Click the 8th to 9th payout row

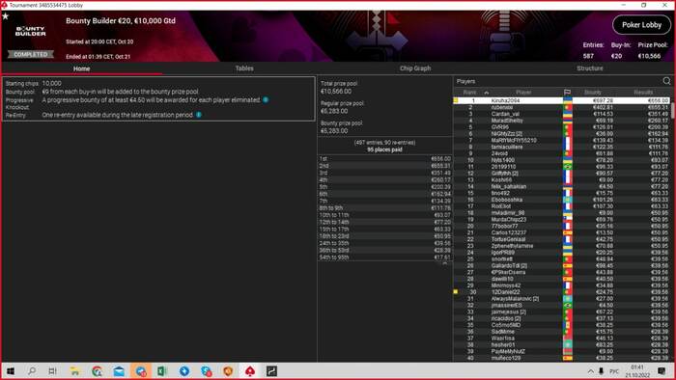[x=384, y=208]
